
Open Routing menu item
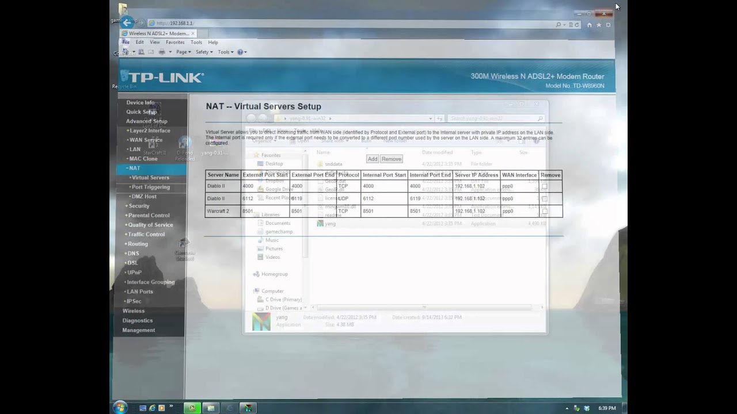tap(138, 244)
